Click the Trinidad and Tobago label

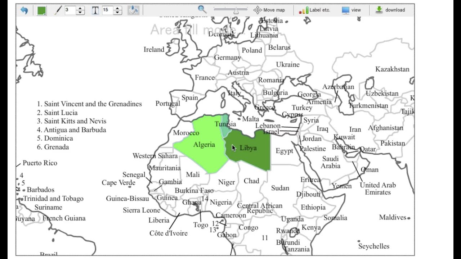(53, 199)
